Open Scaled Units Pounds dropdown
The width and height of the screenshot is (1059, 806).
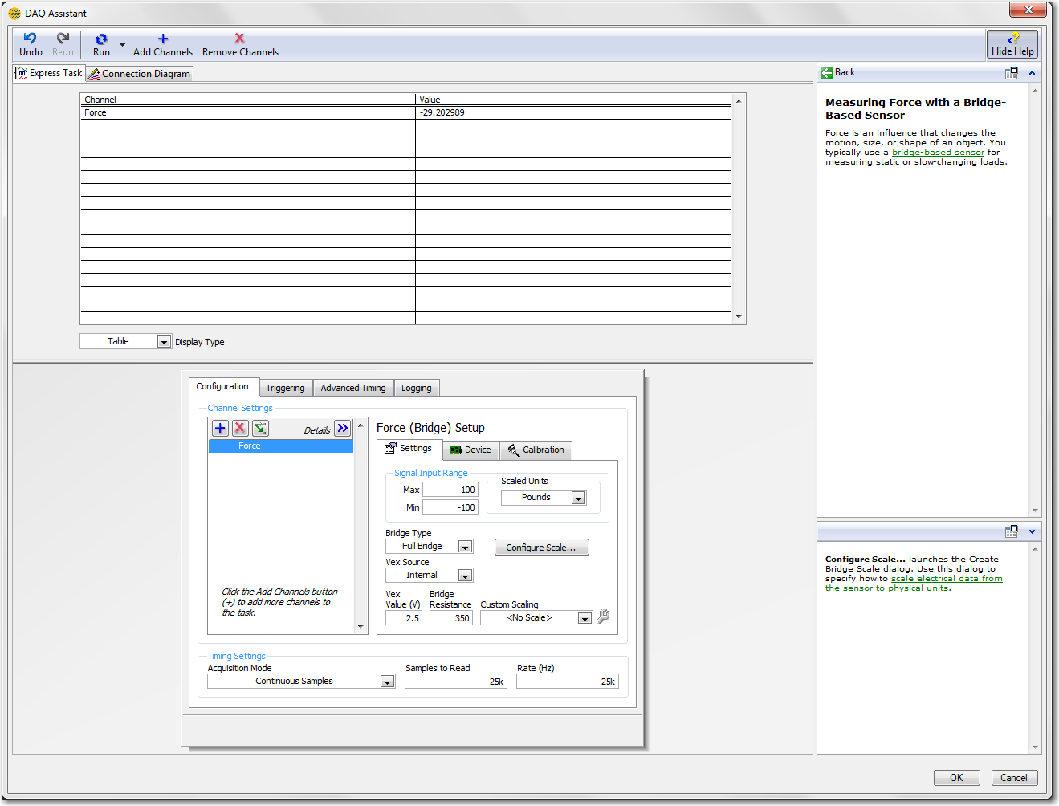[578, 498]
